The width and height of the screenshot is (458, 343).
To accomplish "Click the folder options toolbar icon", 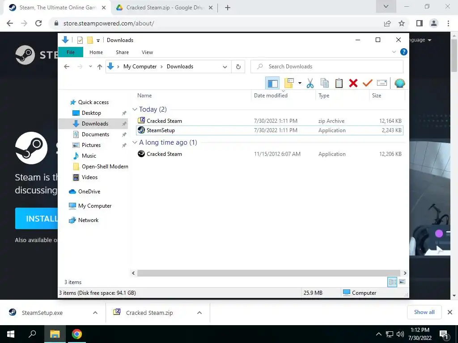I will [x=288, y=84].
